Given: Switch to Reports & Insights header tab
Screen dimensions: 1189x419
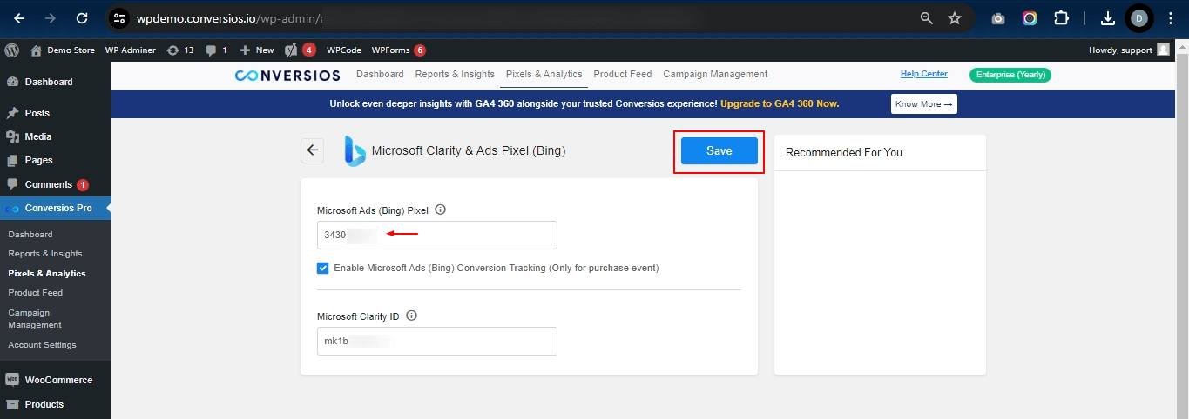Looking at the screenshot, I should pos(455,75).
